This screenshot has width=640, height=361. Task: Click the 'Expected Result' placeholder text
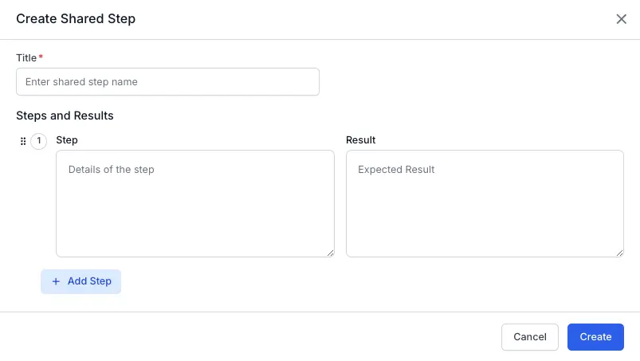tap(396, 170)
